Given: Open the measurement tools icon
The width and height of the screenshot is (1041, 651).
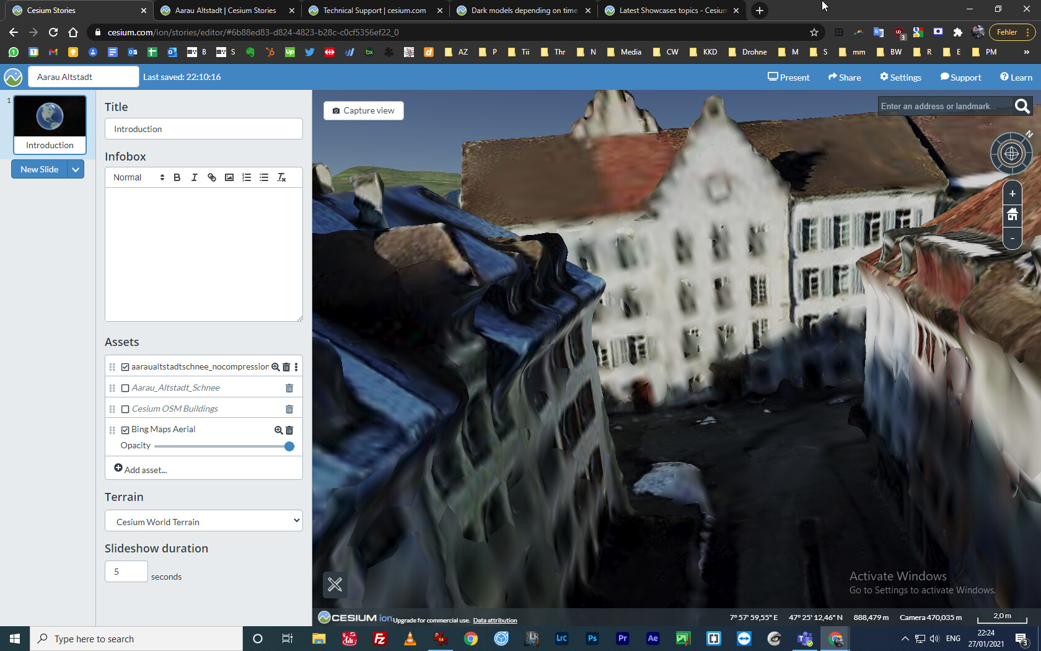Looking at the screenshot, I should [335, 584].
